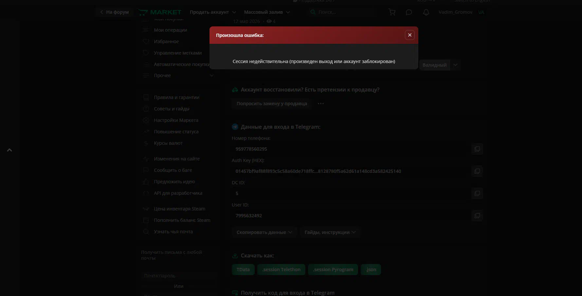This screenshot has height=296, width=582.
Task: Click the scroll-to-top arrow icon
Action: 9,150
